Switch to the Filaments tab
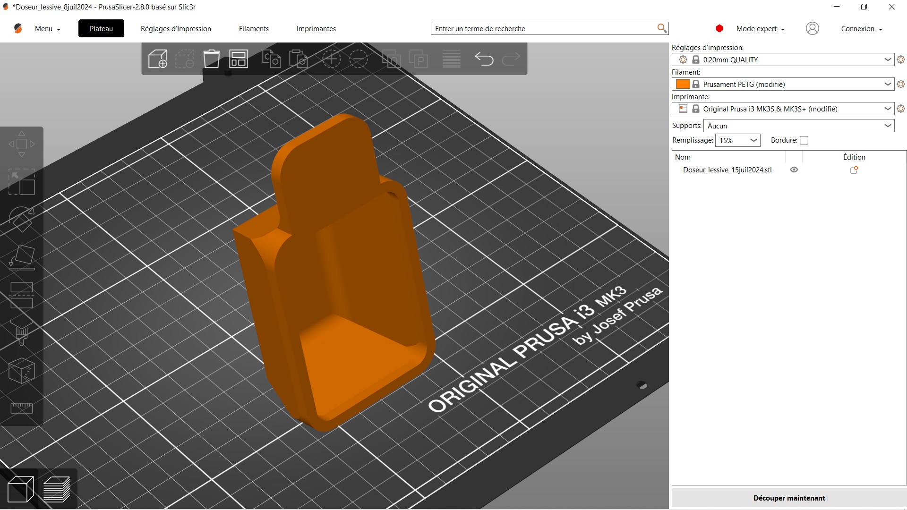907x510 pixels. click(x=254, y=29)
